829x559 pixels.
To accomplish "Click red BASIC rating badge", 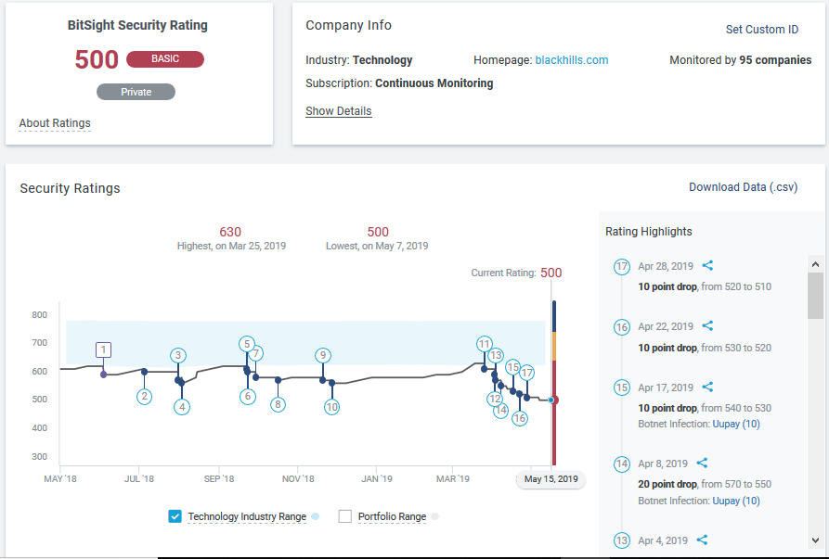I will (165, 59).
